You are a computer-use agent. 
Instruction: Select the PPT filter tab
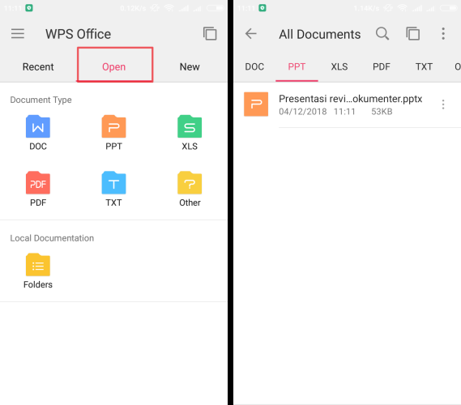pyautogui.click(x=297, y=66)
